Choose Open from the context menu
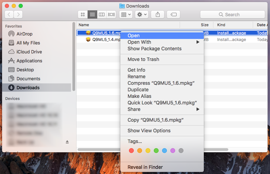Viewport: 270px width, 174px height. [x=162, y=35]
